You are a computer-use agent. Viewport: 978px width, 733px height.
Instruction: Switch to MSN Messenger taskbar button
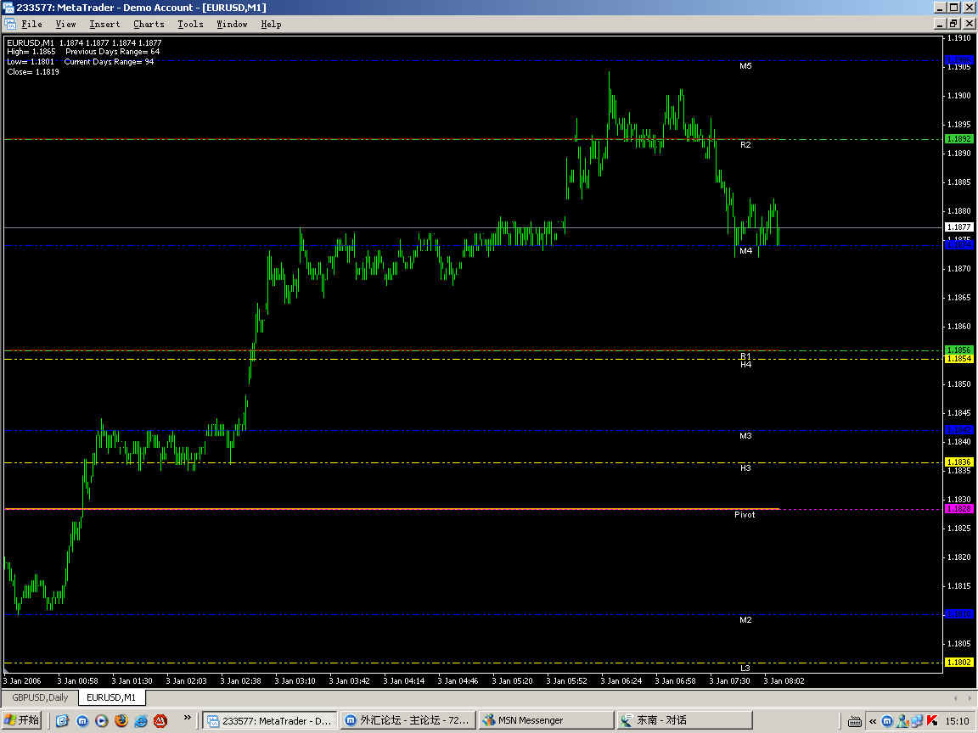click(545, 720)
